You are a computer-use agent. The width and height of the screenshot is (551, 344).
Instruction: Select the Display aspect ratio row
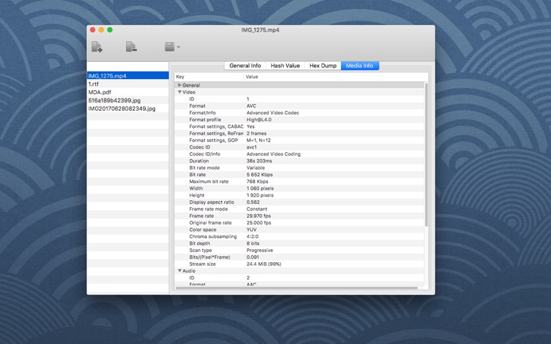[x=300, y=202]
